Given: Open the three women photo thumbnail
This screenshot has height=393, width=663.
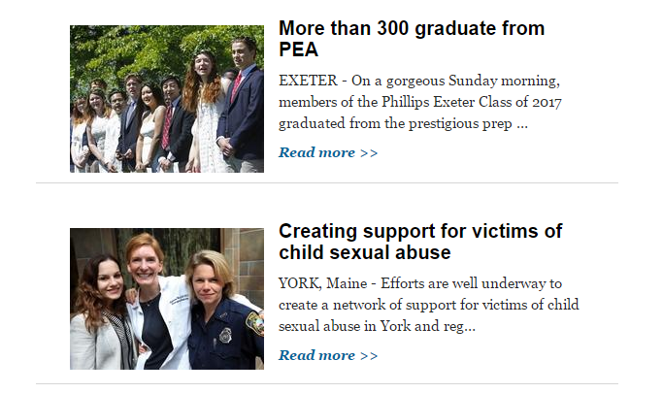Looking at the screenshot, I should click(166, 299).
